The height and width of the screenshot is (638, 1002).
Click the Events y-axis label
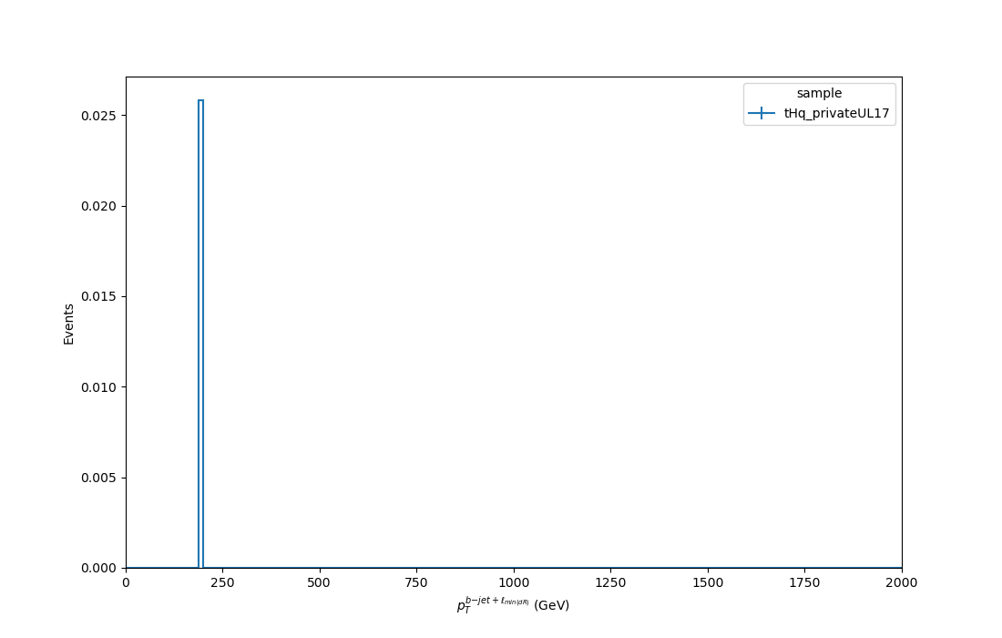[x=68, y=324]
